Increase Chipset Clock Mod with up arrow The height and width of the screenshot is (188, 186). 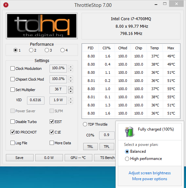(71, 78)
